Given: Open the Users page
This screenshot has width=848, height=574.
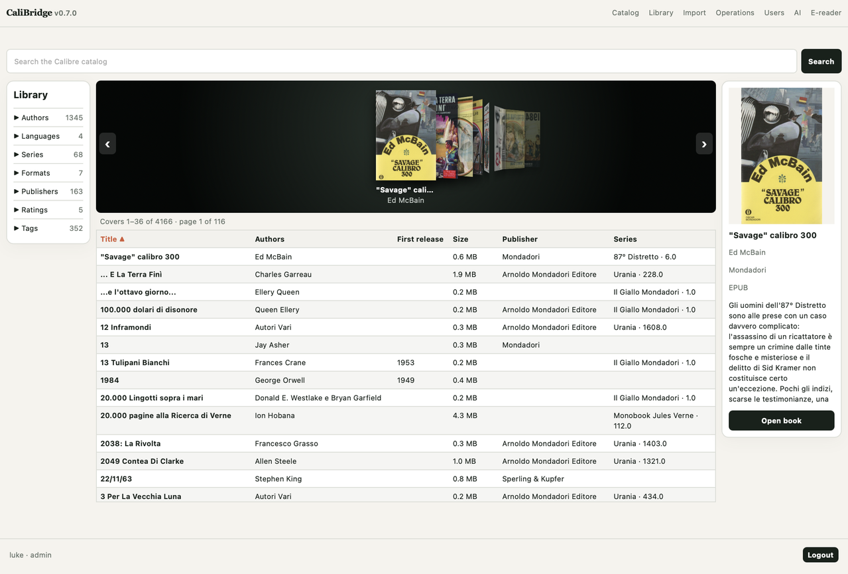Looking at the screenshot, I should (x=774, y=13).
